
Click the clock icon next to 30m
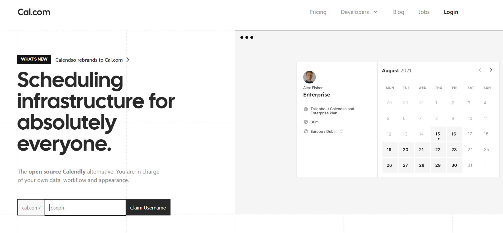point(306,122)
